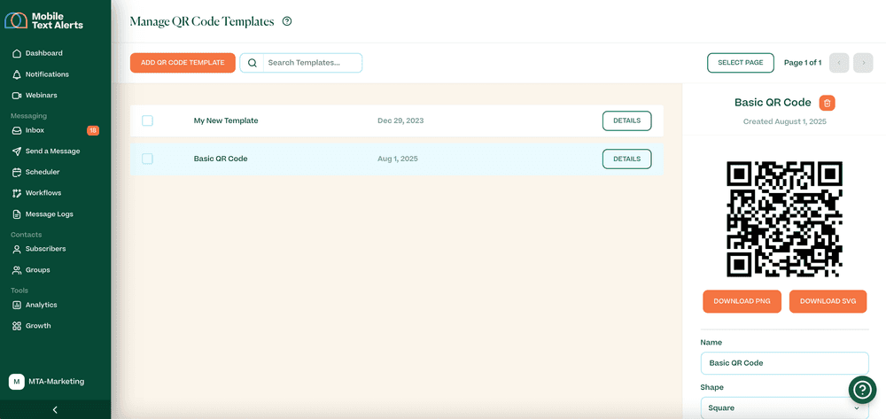Open the help icon beside page title
886x419 pixels.
click(x=287, y=21)
